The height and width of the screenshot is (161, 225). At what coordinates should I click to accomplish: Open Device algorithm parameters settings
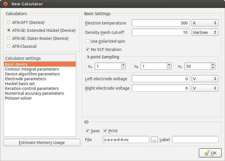pos(40,74)
